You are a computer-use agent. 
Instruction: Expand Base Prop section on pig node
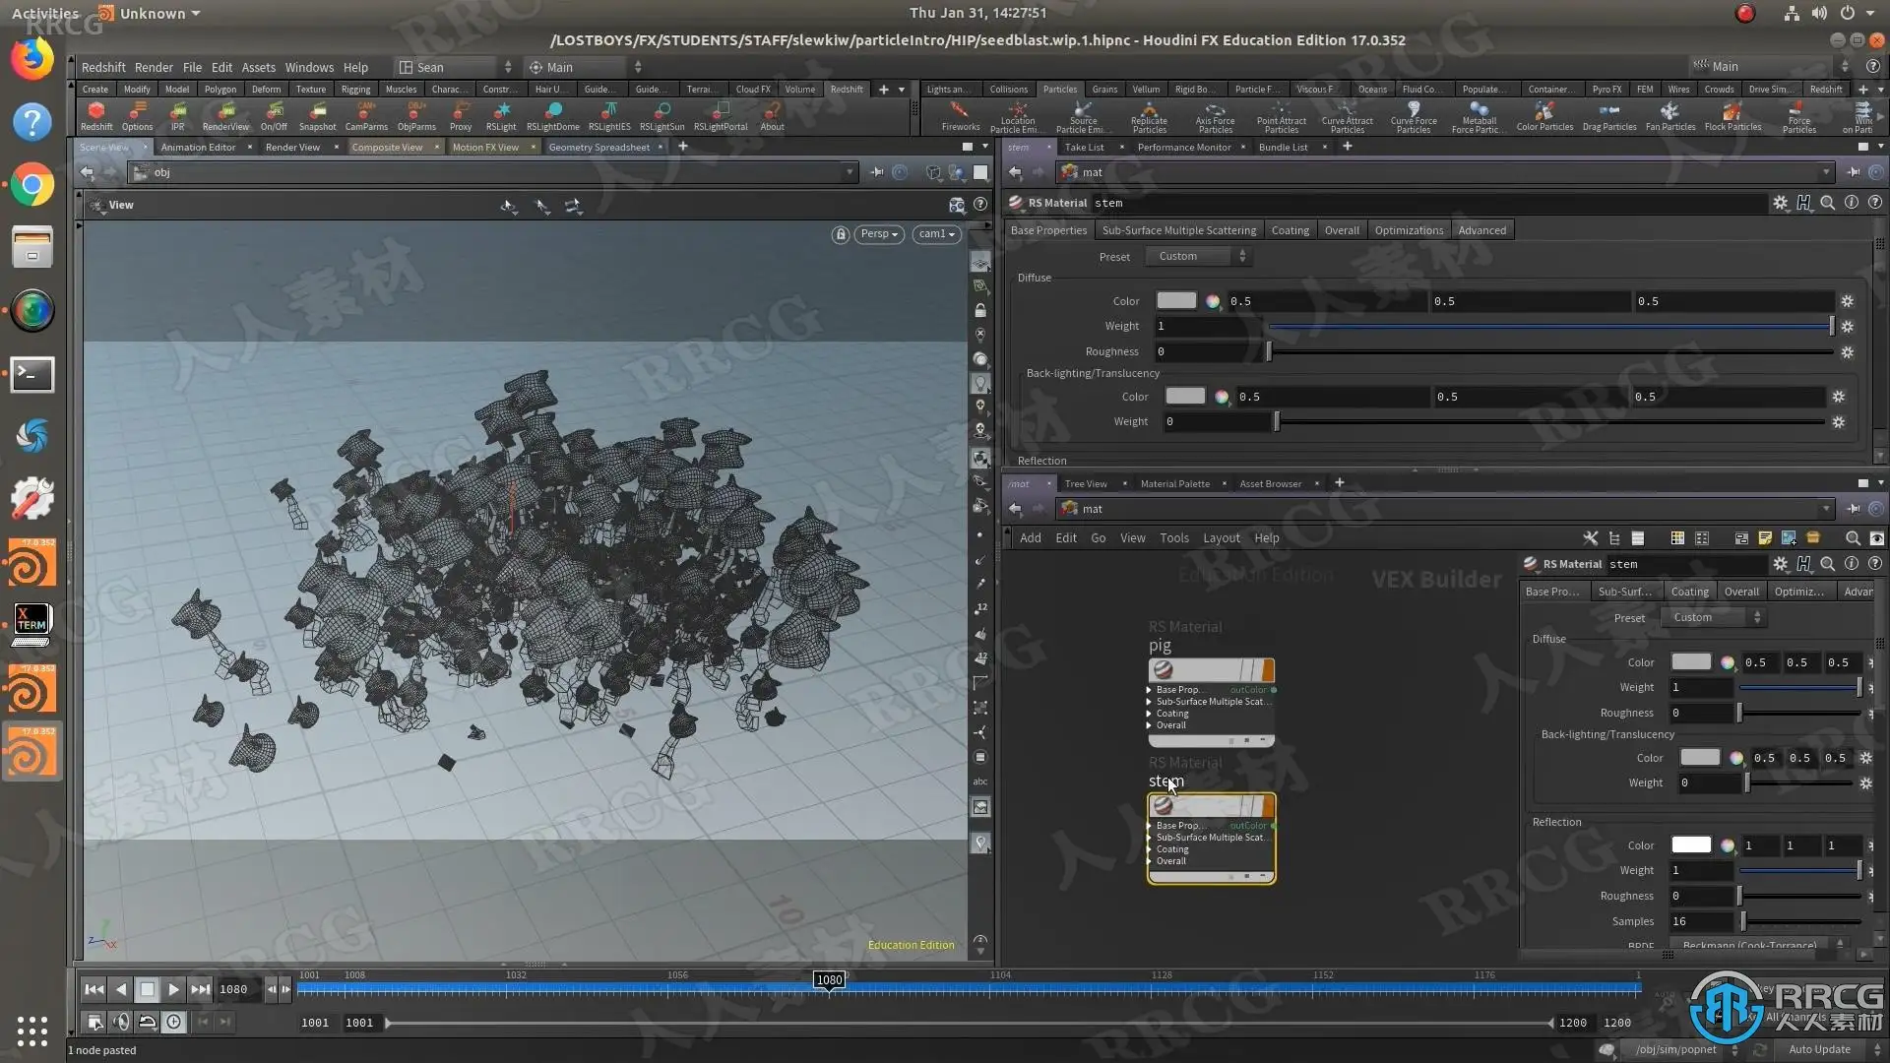pyautogui.click(x=1149, y=690)
